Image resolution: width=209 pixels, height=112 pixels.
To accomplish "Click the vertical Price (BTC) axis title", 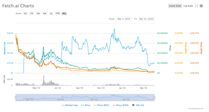I will pos(186,48).
